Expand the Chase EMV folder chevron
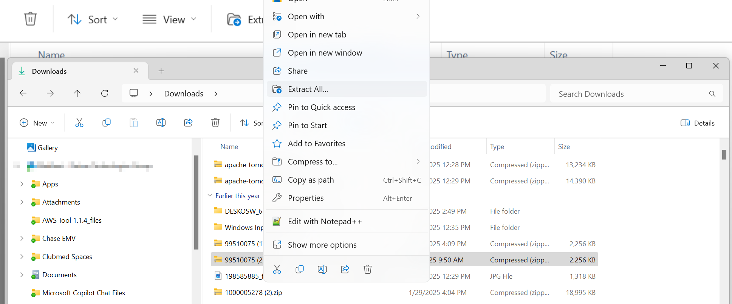 click(x=22, y=238)
